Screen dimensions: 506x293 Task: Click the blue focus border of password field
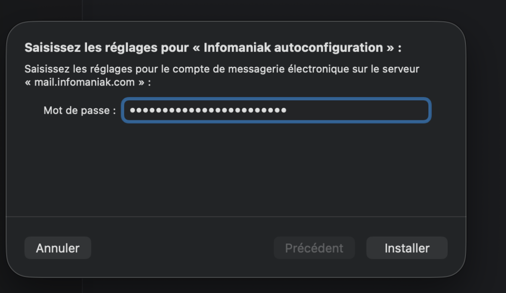[x=277, y=99]
